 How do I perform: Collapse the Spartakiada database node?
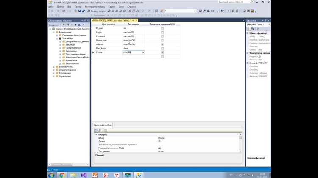click(57, 38)
